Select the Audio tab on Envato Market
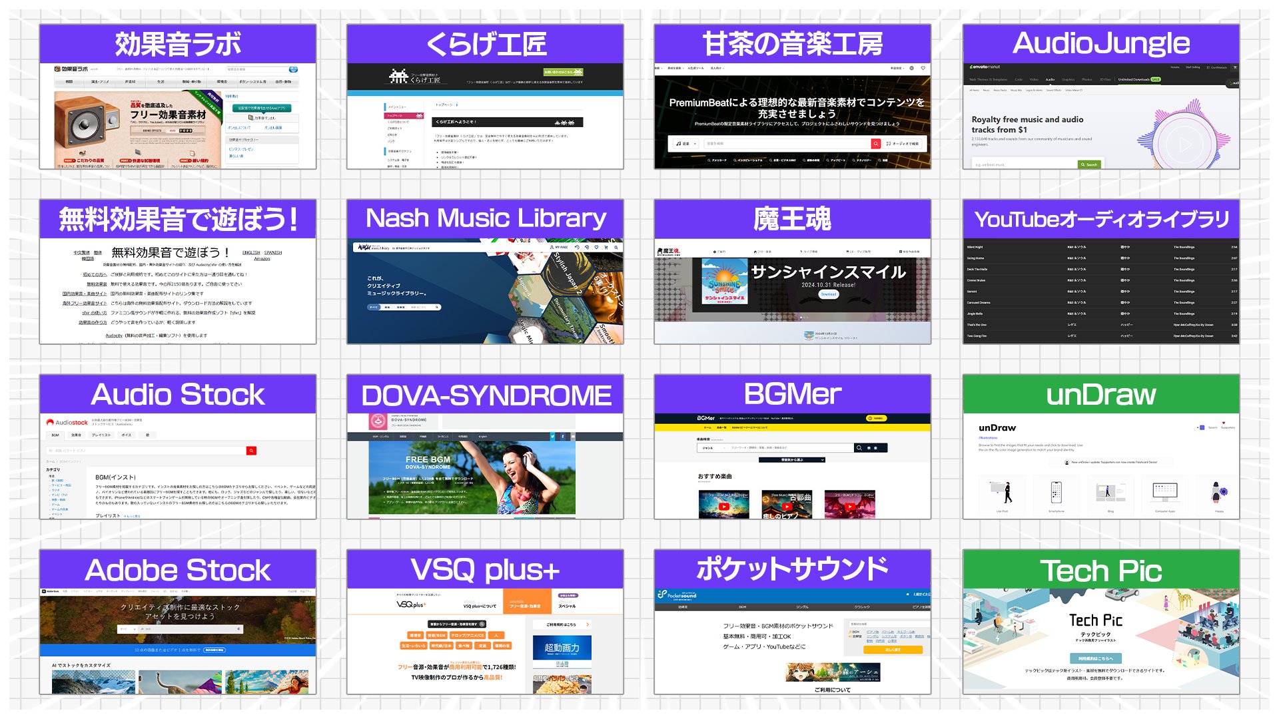Screen dimensions: 1279x719 click(1050, 79)
